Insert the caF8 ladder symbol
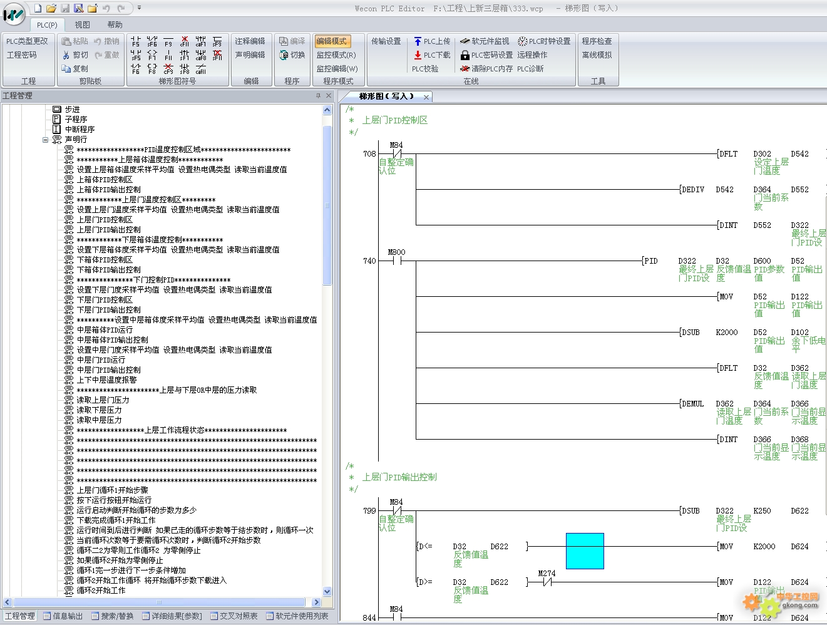 (x=201, y=55)
